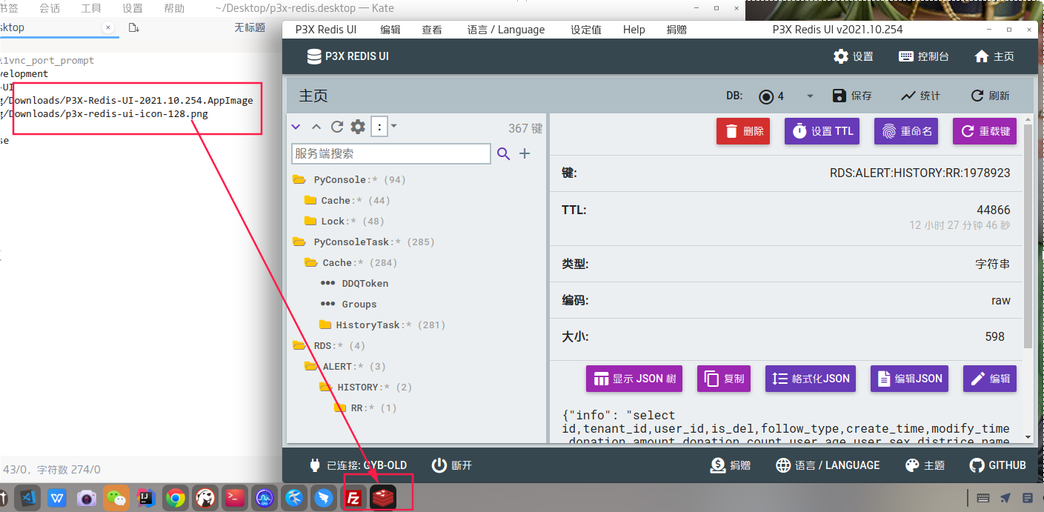Screen dimensions: 1044x512
Task: Toggle connection power icon next to 断开
Action: [440, 465]
